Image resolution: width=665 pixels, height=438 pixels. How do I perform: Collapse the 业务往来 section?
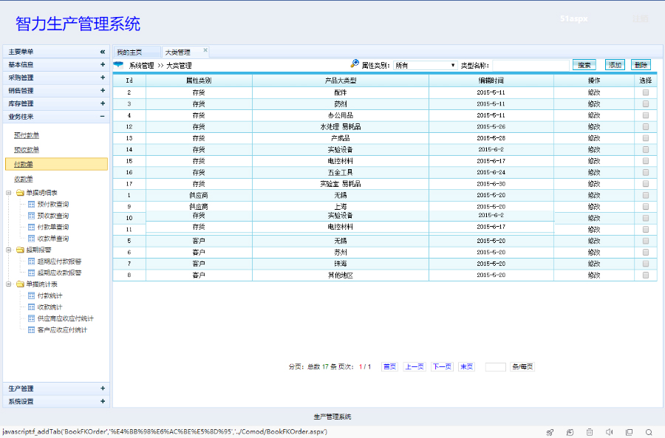click(x=103, y=116)
